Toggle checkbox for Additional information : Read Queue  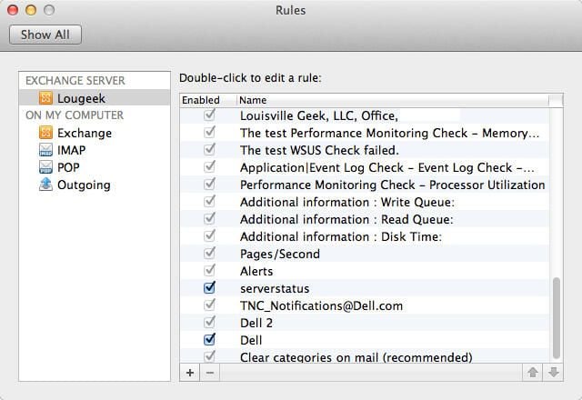(x=210, y=218)
